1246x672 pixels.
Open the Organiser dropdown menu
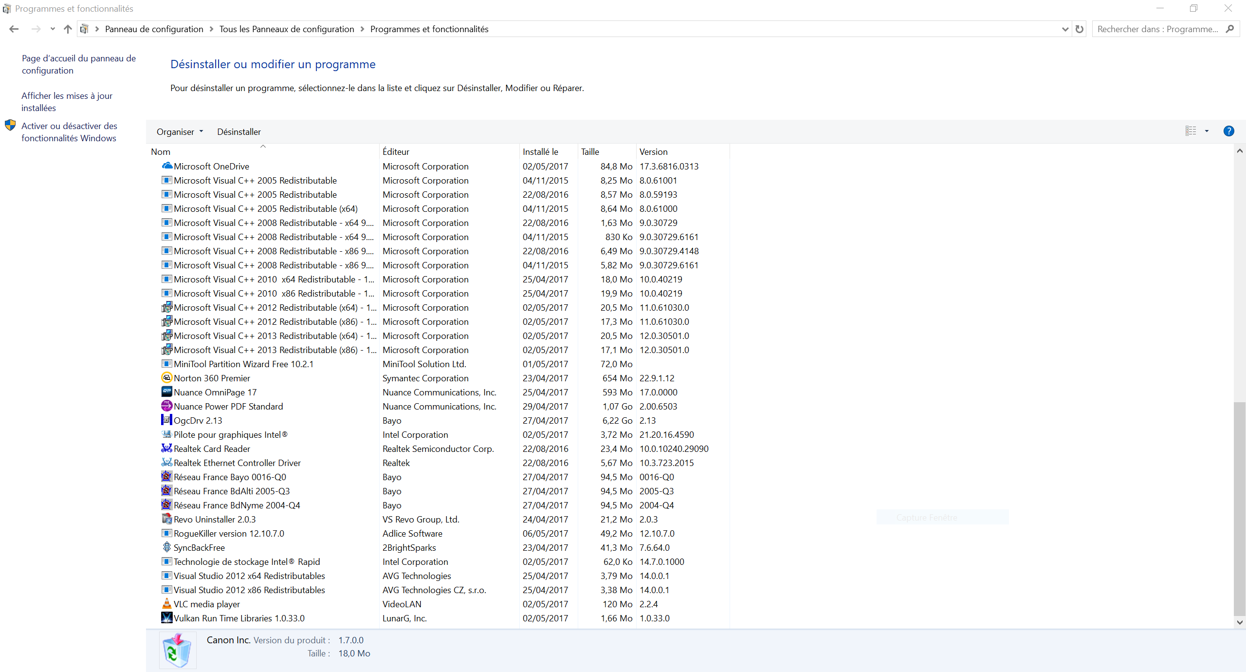pos(180,132)
